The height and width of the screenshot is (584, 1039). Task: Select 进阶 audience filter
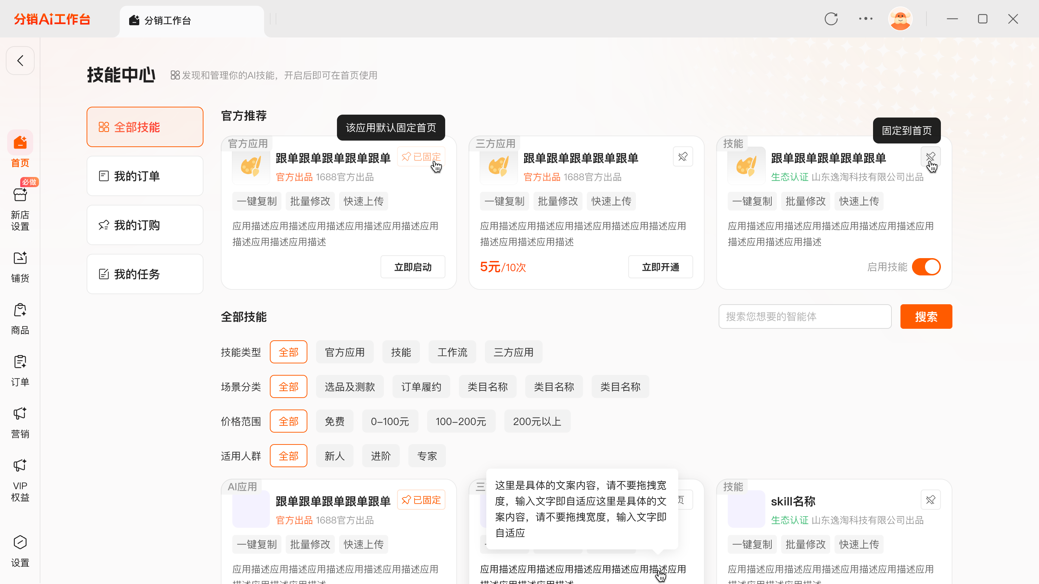[x=381, y=456]
